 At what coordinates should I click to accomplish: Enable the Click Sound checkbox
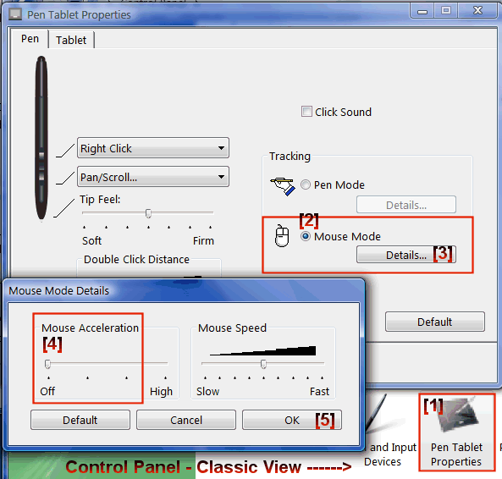(306, 112)
